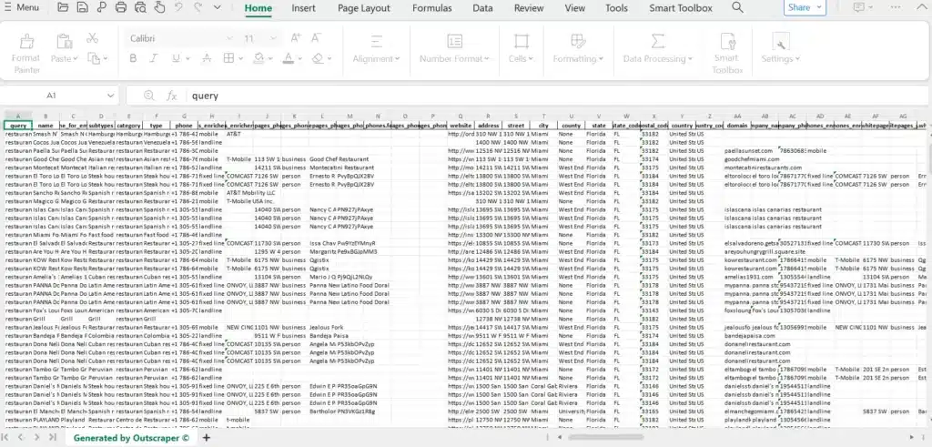Image resolution: width=932 pixels, height=447 pixels.
Task: Open the Calibri font name dropdown
Action: point(229,38)
